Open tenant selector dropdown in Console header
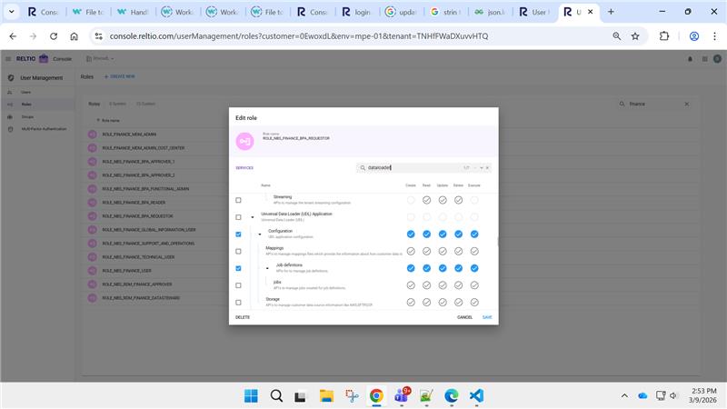This screenshot has width=727, height=409. pos(100,58)
